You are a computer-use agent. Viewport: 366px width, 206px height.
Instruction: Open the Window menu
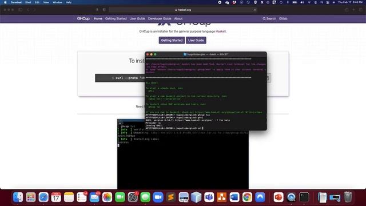coord(57,2)
